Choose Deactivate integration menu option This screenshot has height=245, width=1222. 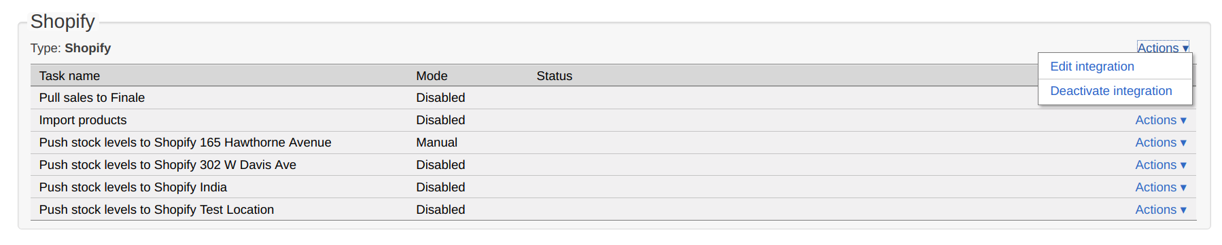click(x=1111, y=91)
